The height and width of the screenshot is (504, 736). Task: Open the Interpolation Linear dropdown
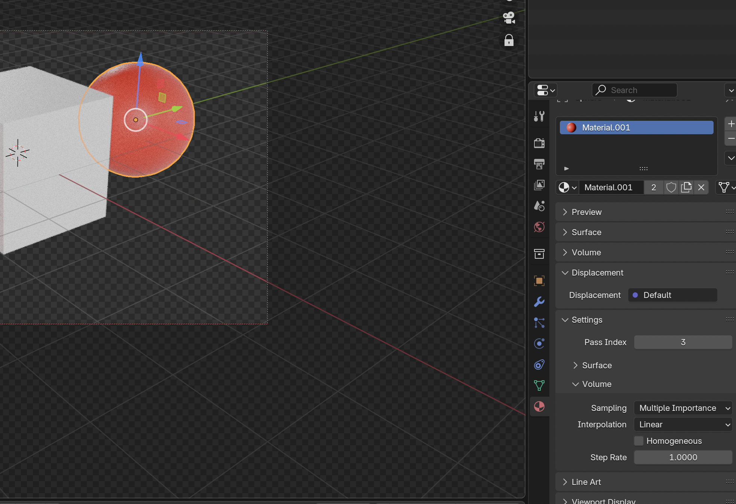pyautogui.click(x=683, y=424)
